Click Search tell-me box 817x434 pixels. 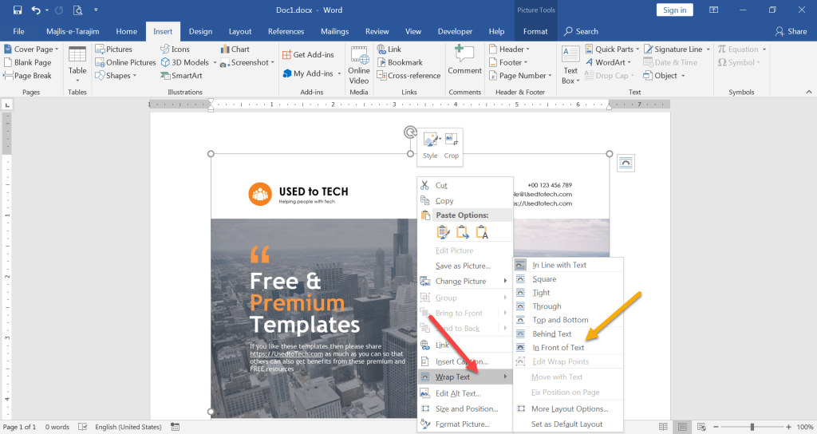click(x=581, y=31)
